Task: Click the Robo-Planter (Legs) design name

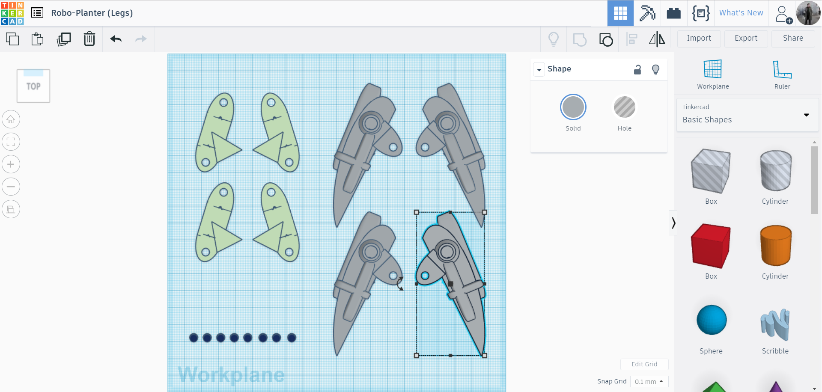Action: [x=92, y=13]
